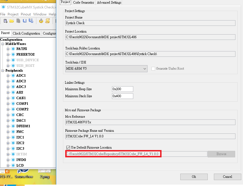243x186 pixels.
Task: Click the FATFS cube icon in tree
Action: [13, 49]
